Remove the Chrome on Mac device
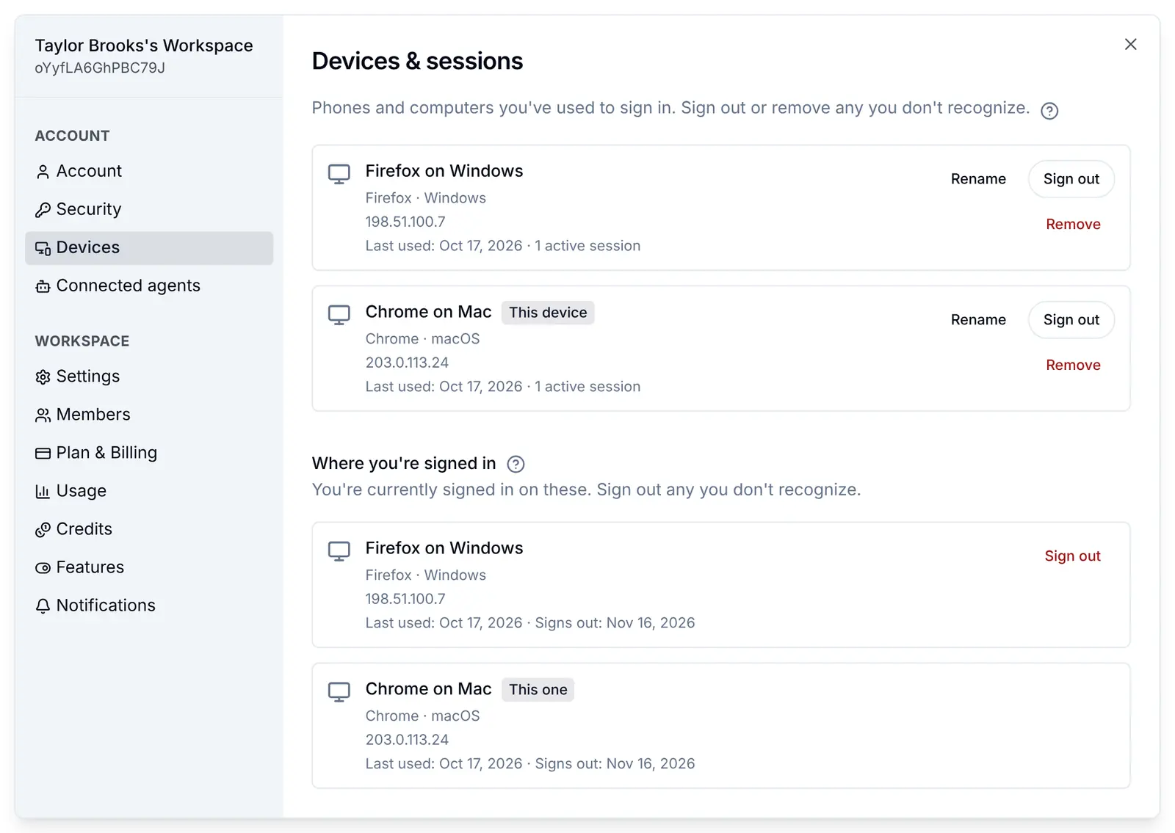 click(x=1073, y=365)
